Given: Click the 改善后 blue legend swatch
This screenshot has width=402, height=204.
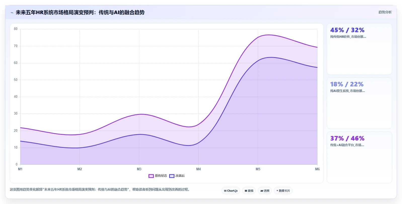Looking at the screenshot, I should click(x=172, y=176).
